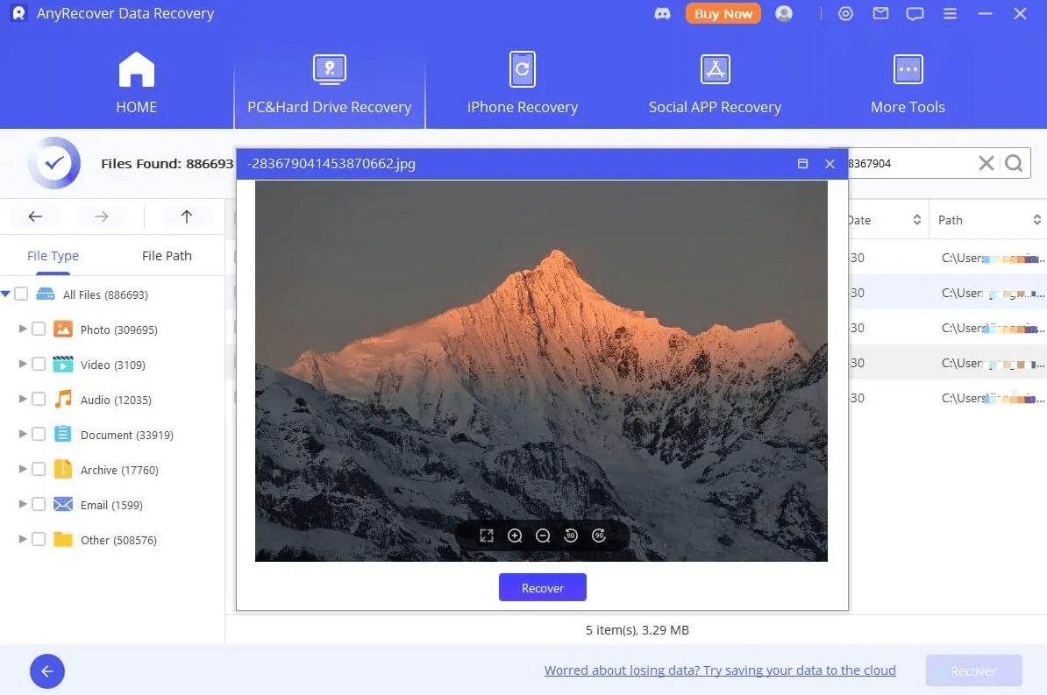Rotate preview image 90° counterclockwise
This screenshot has width=1047, height=695.
click(571, 535)
